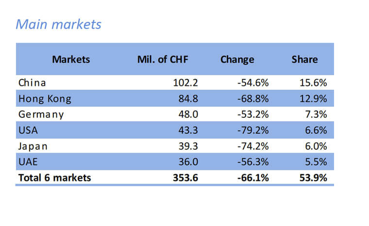Click the Main markets heading
Screen dimensions: 369x226
coord(59,24)
